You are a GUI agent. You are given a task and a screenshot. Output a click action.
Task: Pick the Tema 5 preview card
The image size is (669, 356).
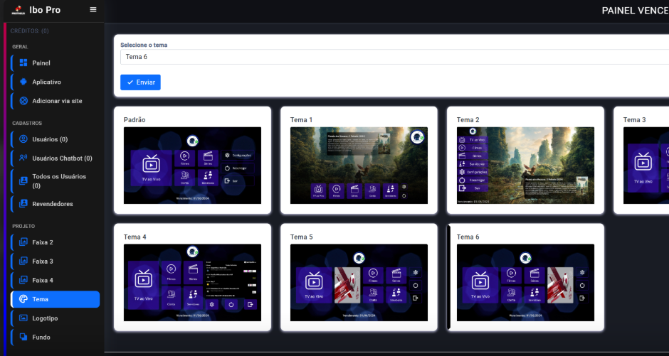359,283
